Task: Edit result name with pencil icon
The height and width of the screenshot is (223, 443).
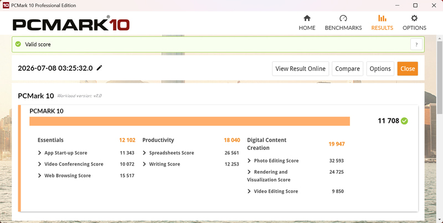Action: pyautogui.click(x=99, y=68)
